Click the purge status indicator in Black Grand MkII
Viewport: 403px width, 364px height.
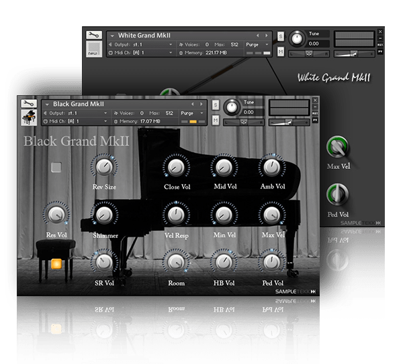[193, 121]
